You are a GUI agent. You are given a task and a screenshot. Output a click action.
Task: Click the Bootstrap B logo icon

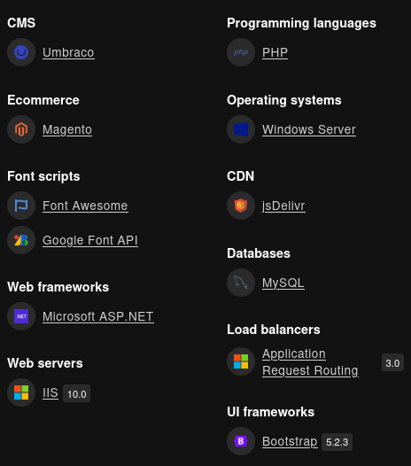(x=241, y=441)
